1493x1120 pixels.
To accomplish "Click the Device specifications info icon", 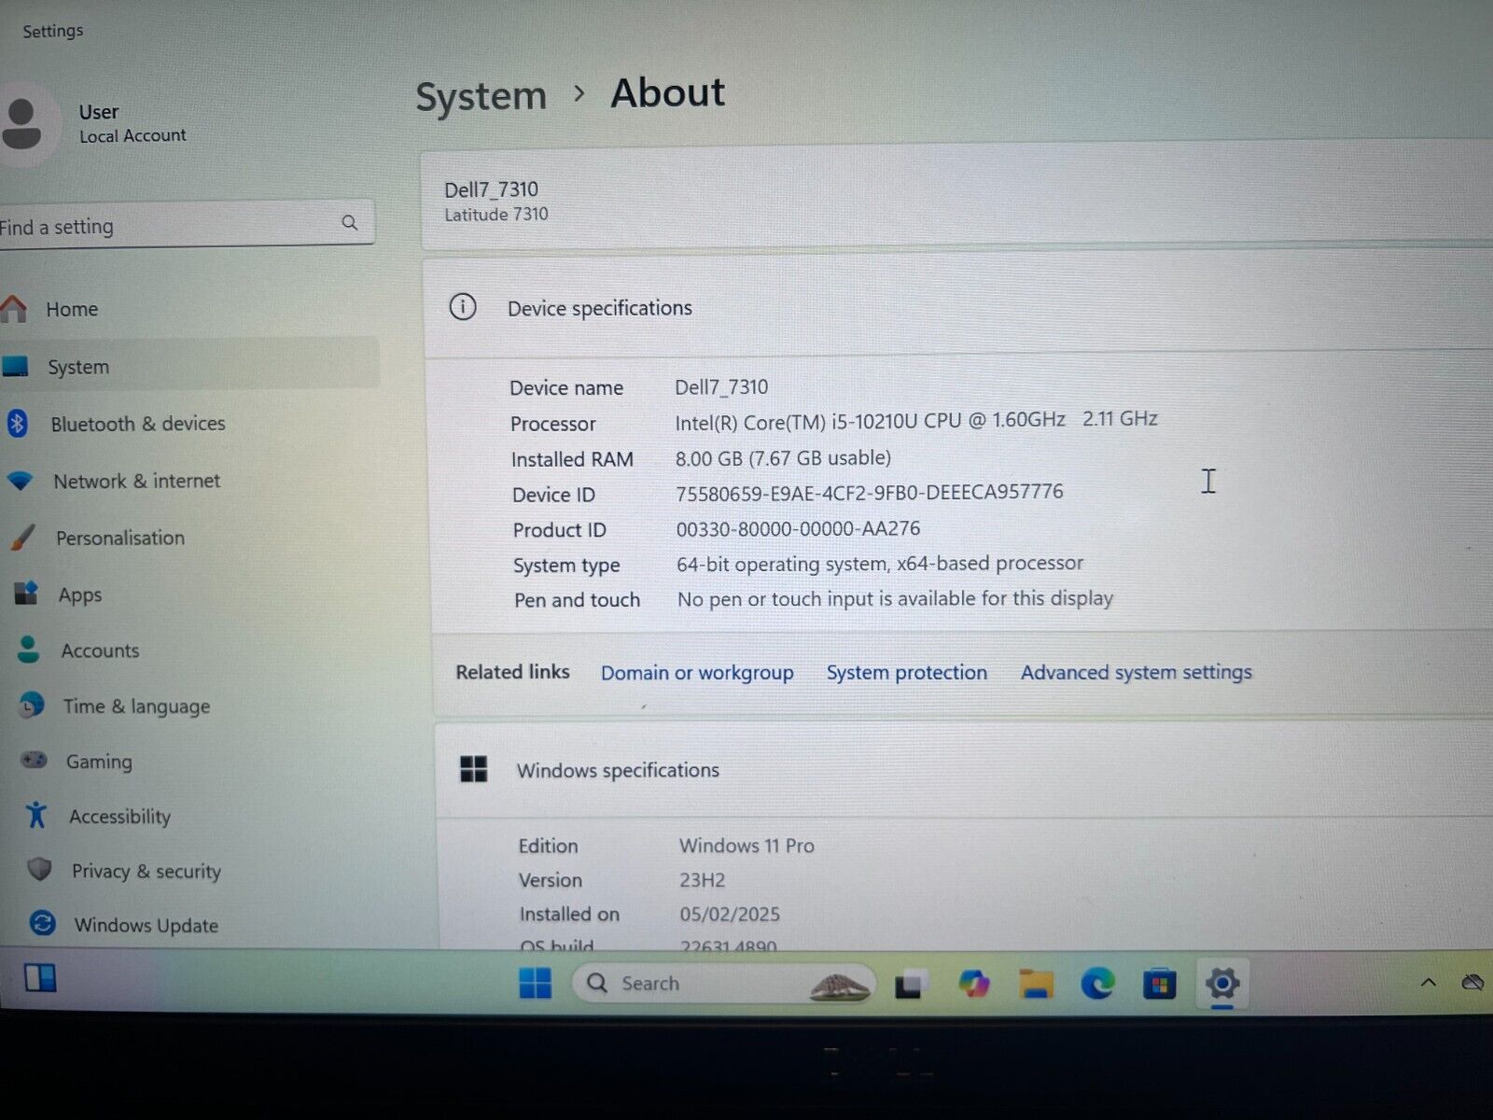I will [x=463, y=307].
